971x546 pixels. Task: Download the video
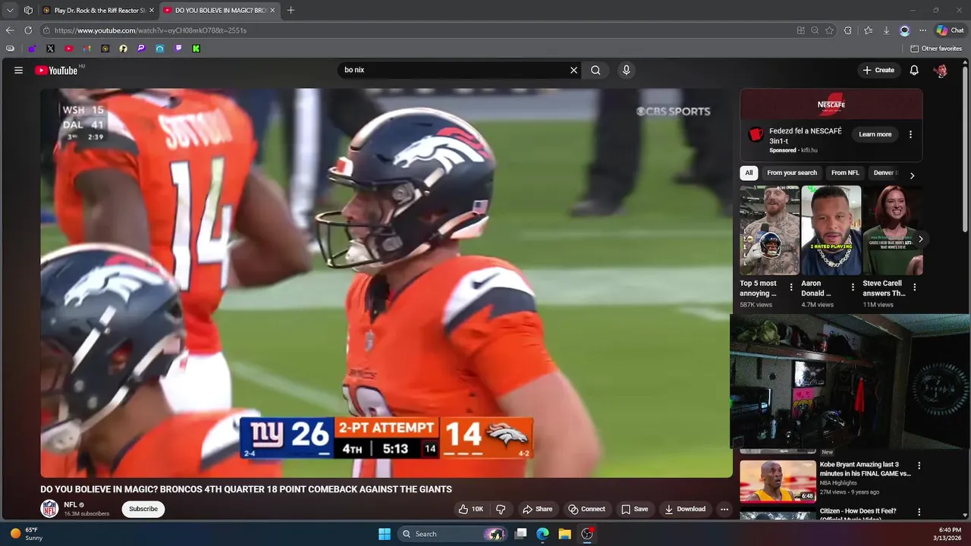pyautogui.click(x=685, y=509)
